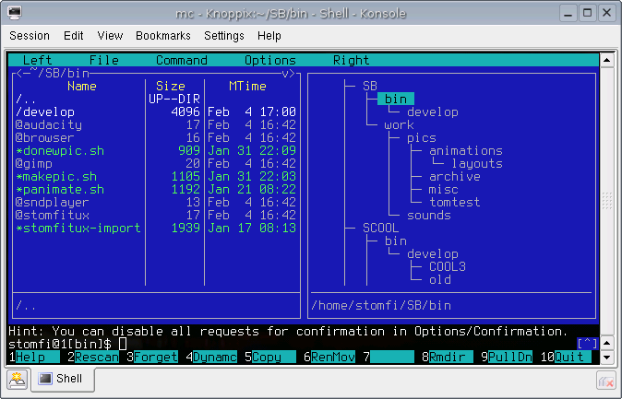Screen dimensions: 622x399
Task: Click the close session icon at bottom right
Action: 605,379
